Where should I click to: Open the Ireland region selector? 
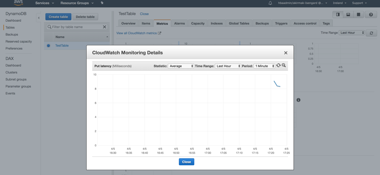tap(340, 3)
